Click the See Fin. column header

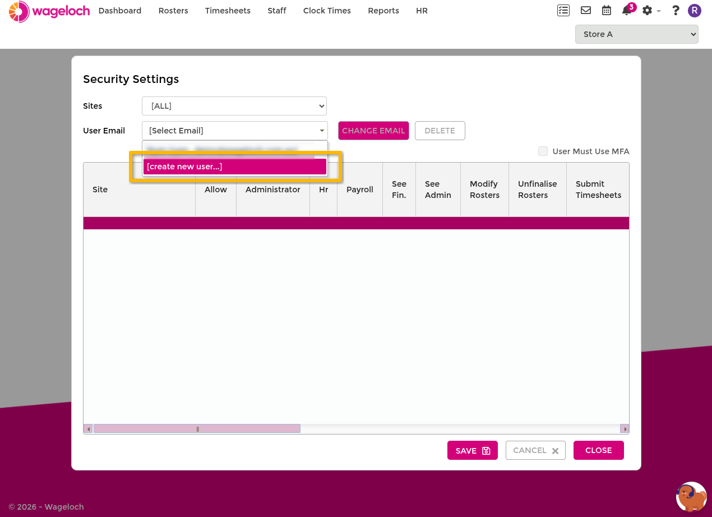[x=399, y=190]
